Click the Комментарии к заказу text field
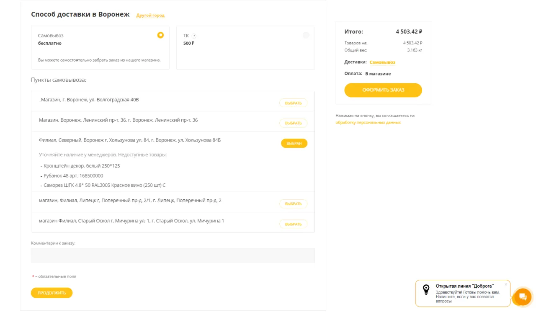Screen dimensions: 536x312 click(x=172, y=255)
